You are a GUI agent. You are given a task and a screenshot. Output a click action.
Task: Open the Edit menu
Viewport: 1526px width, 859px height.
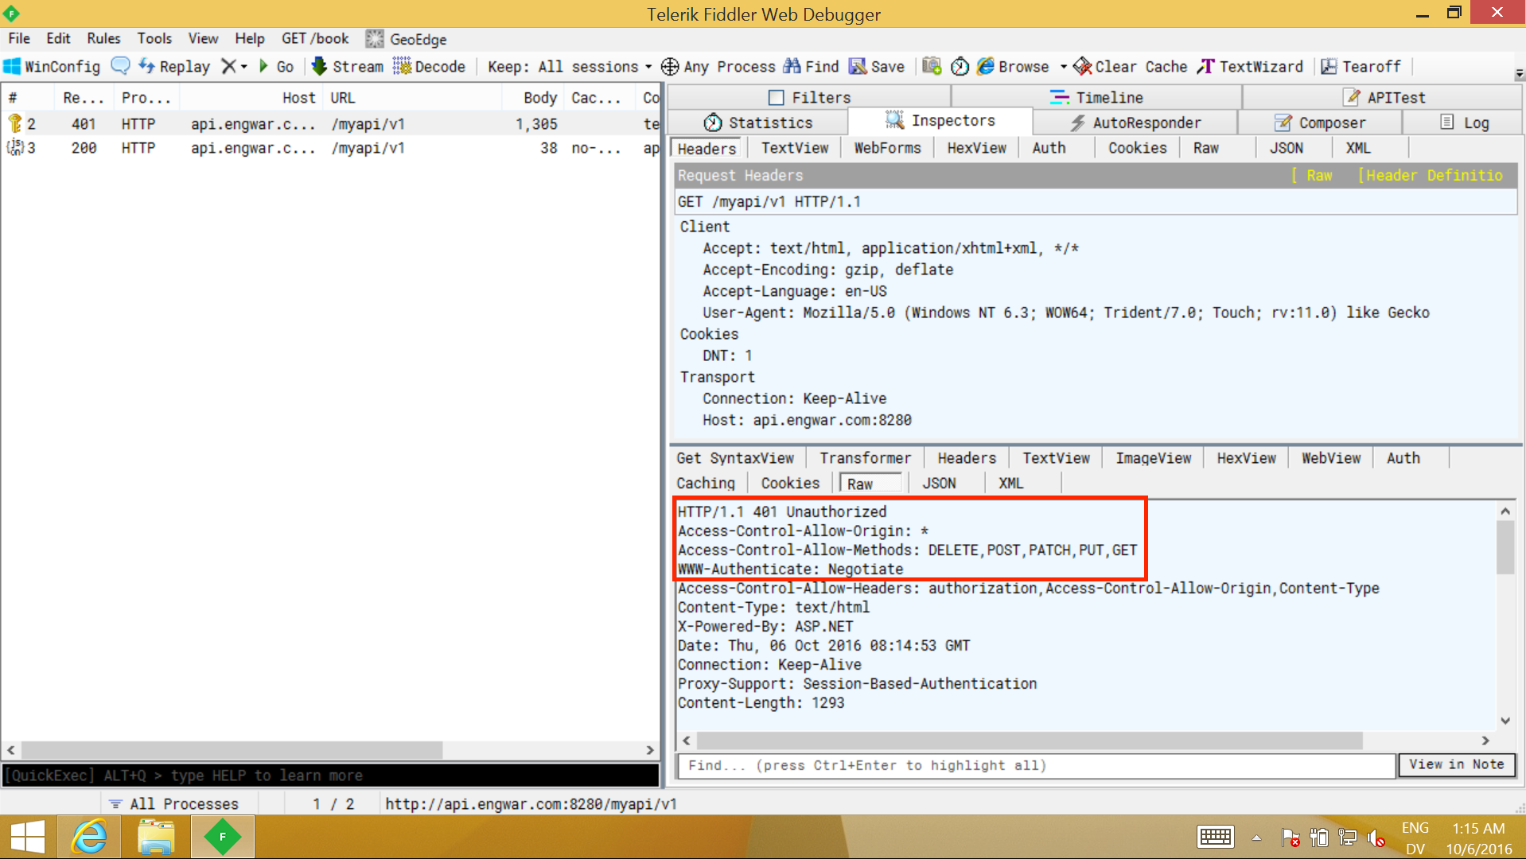pos(58,39)
